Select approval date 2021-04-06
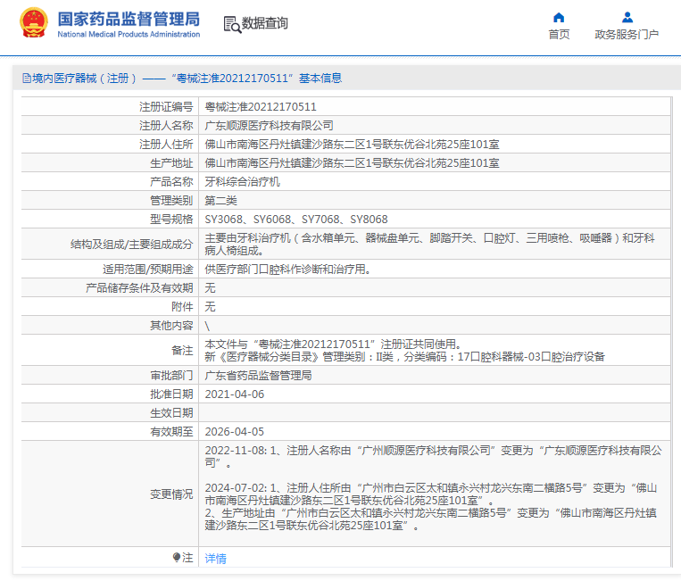681x581 pixels. point(235,394)
